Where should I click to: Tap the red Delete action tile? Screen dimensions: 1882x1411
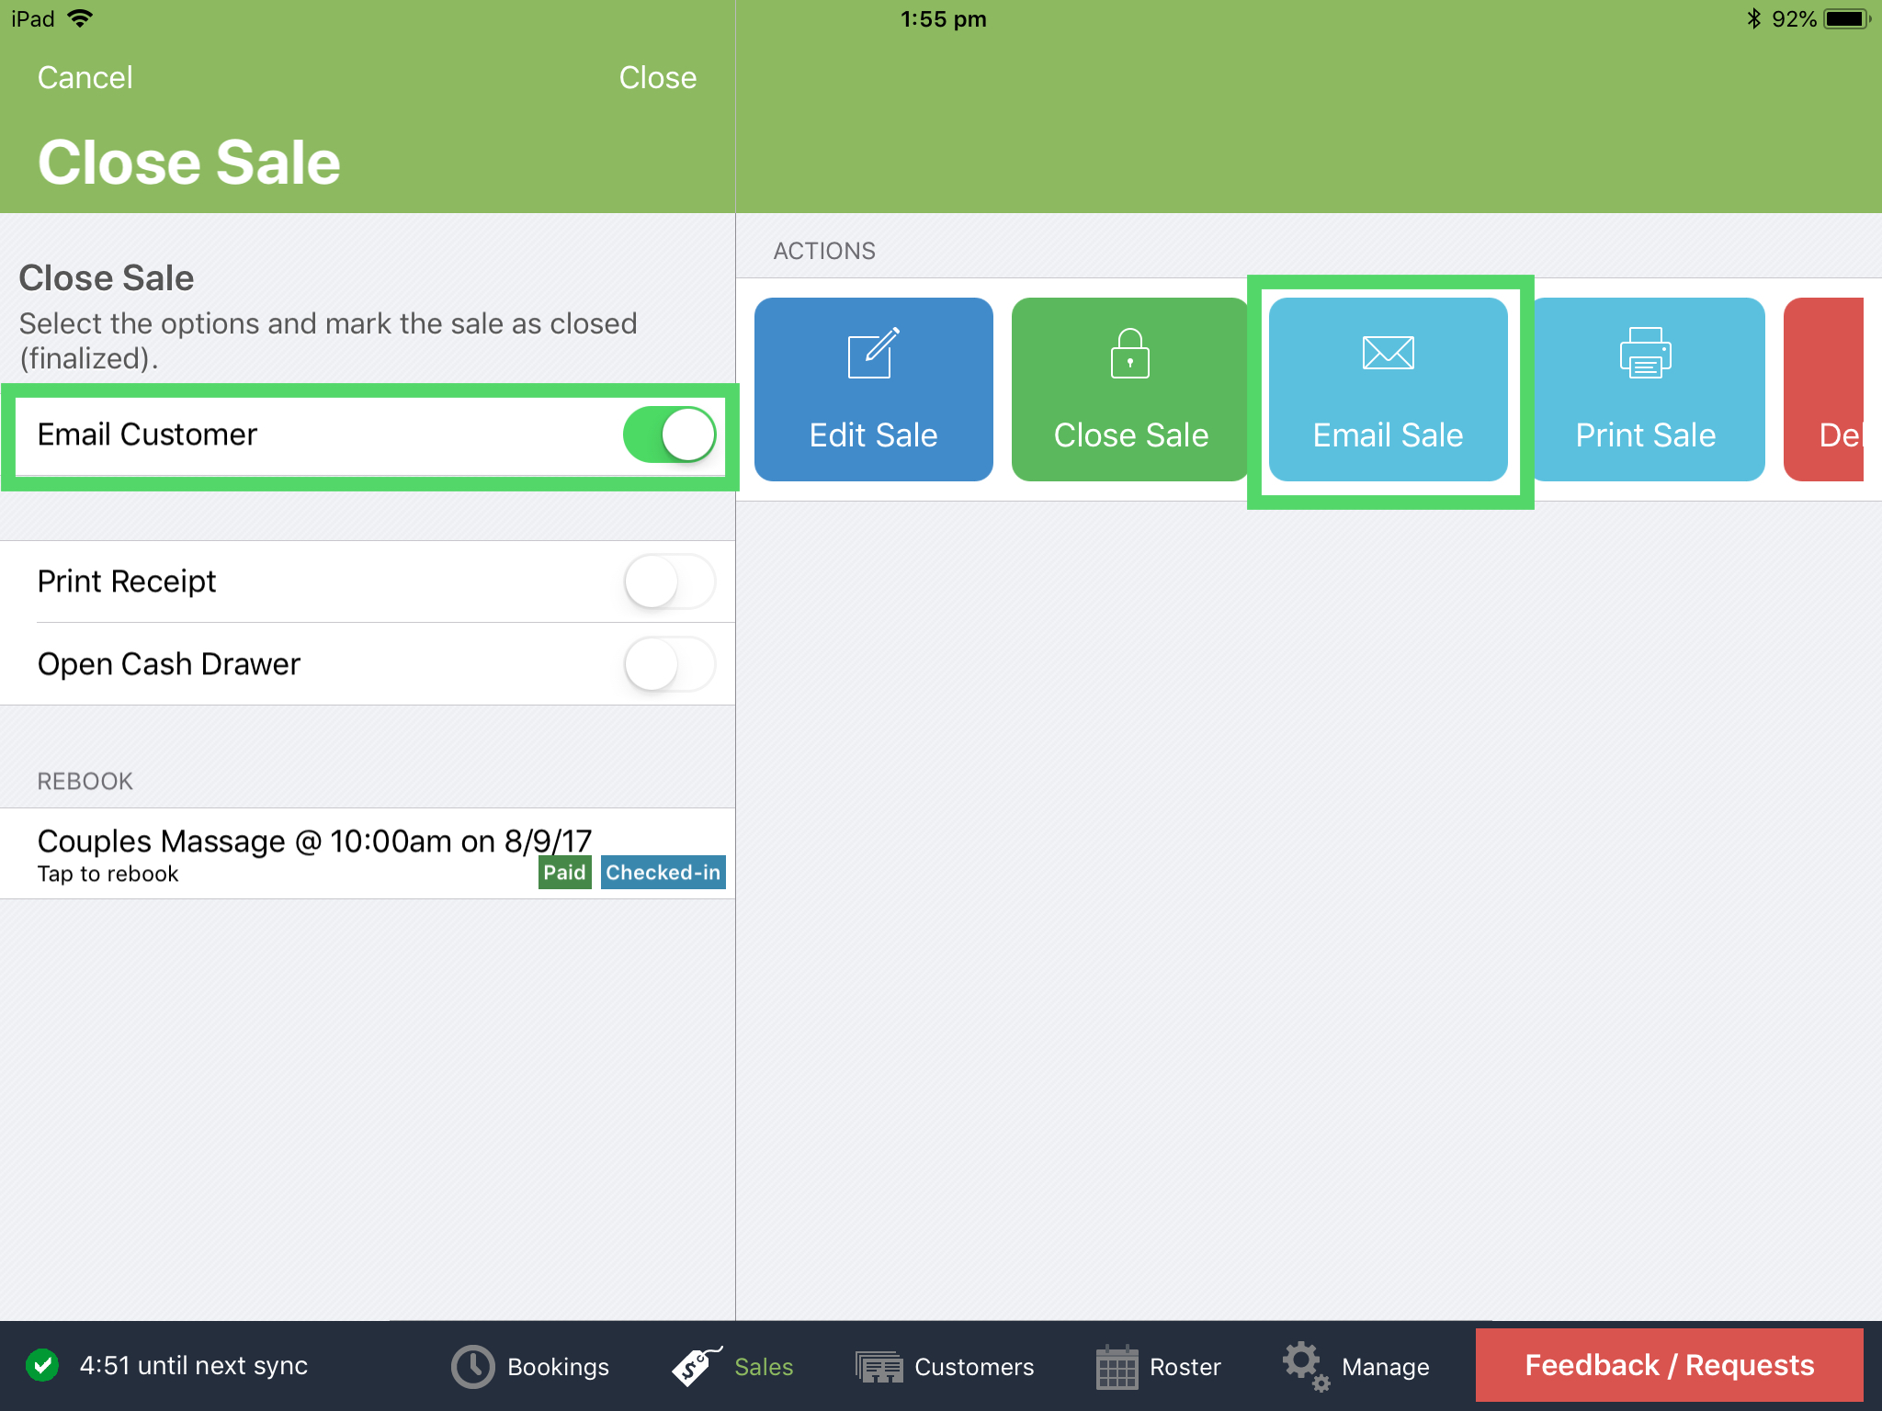click(x=1823, y=389)
